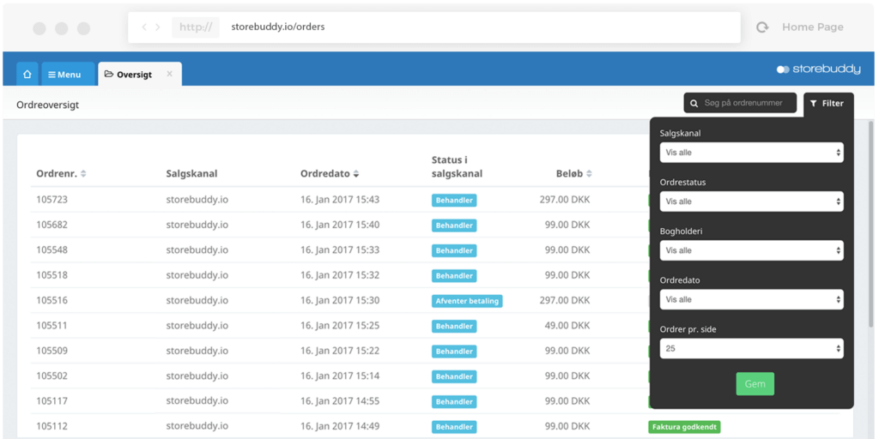Close the Oversigt tab with X
This screenshot has height=439, width=879.
coord(169,75)
